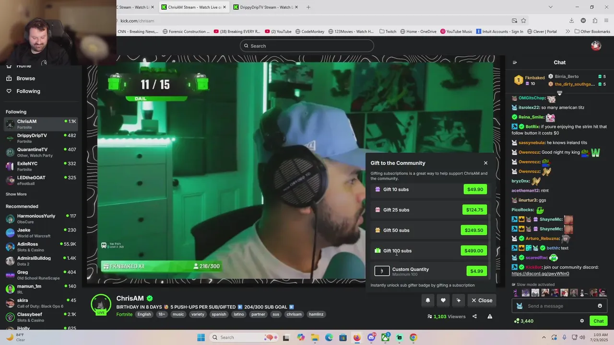Close the DrippyDripTV Stream tab
The image size is (614, 345).
pos(296,7)
